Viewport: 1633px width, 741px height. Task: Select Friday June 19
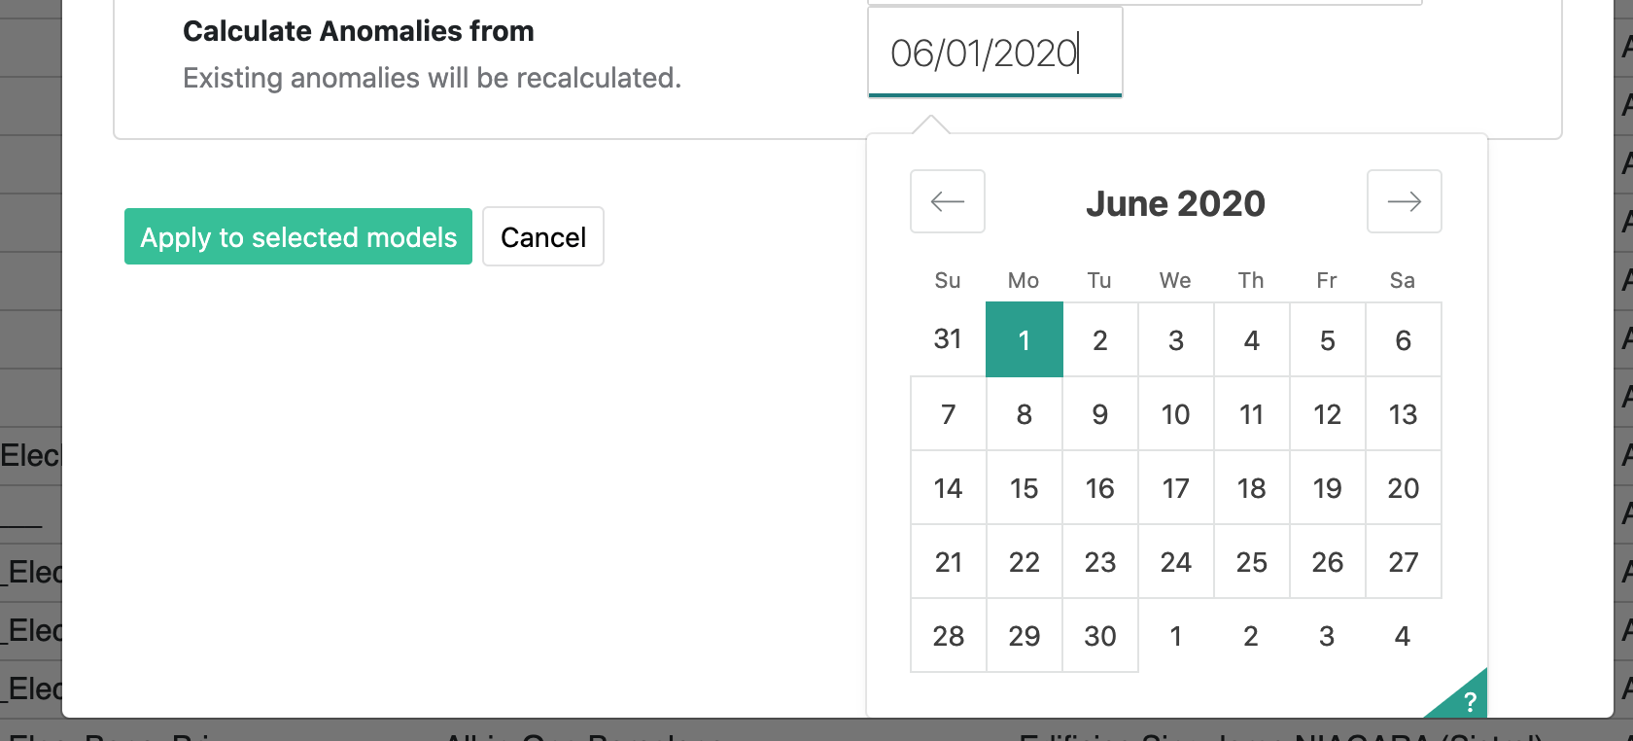[1328, 487]
